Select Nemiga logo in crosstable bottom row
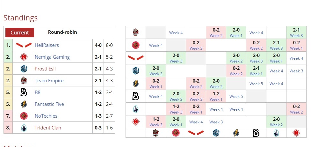The width and height of the screenshot is (311, 147). (x=296, y=133)
